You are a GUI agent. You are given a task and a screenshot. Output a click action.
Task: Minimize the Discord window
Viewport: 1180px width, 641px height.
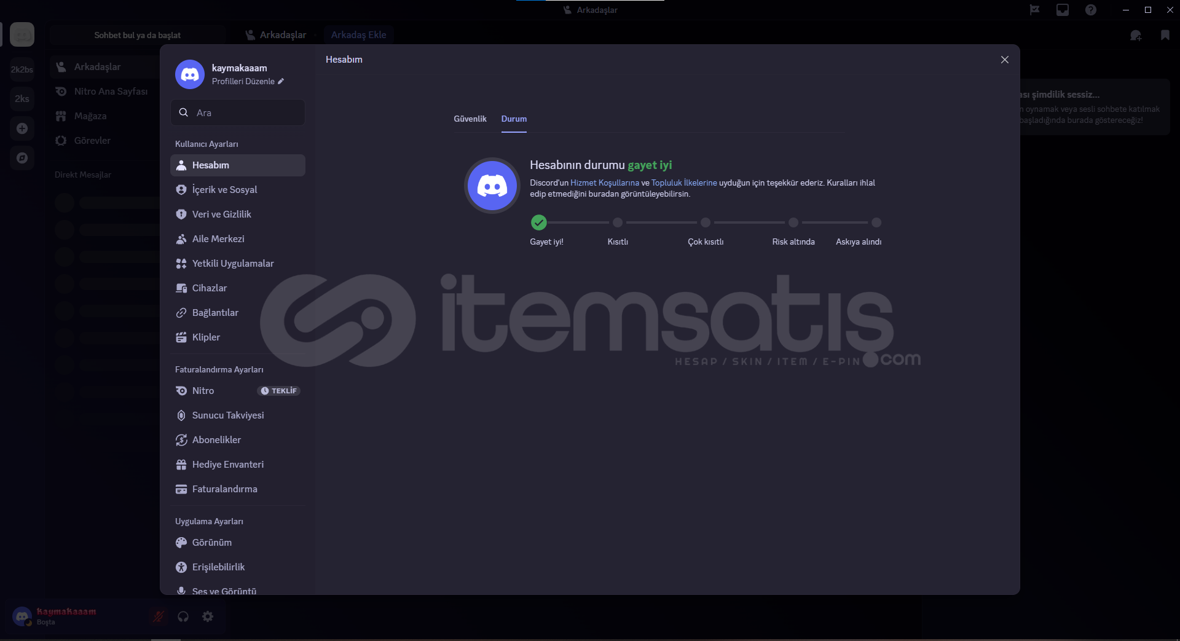1126,10
